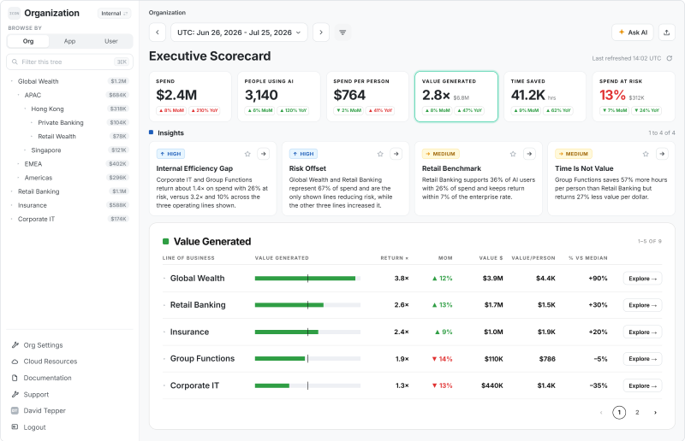This screenshot has height=441, width=685.
Task: Select Insurance in the org tree
Action: point(33,205)
